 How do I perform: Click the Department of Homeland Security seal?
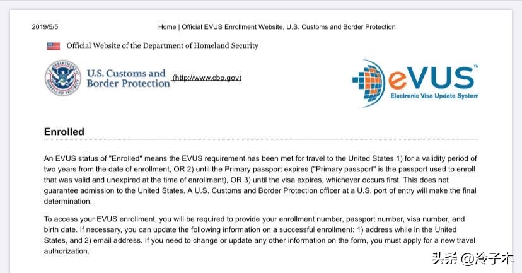point(62,78)
